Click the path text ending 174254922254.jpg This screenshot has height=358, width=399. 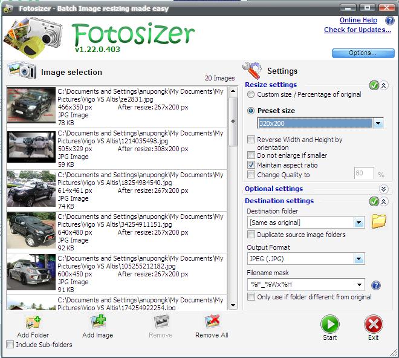click(140, 304)
